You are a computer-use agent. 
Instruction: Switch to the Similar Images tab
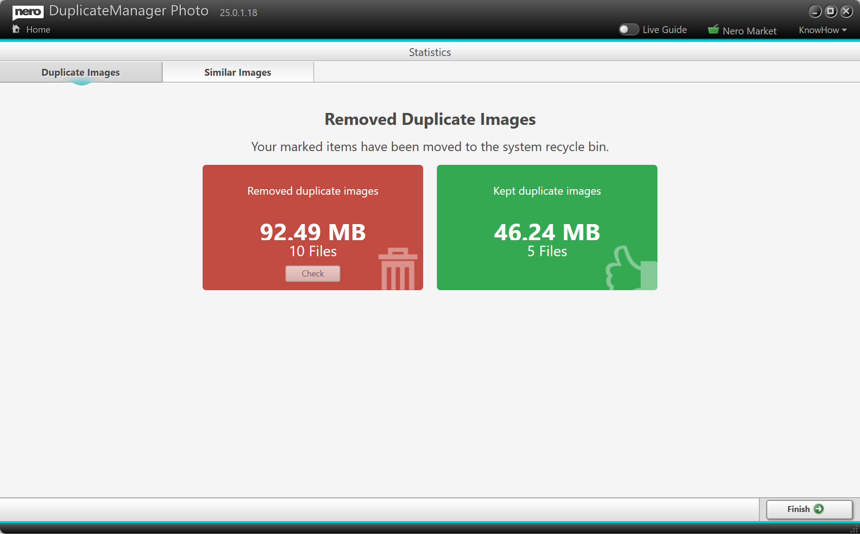point(238,72)
